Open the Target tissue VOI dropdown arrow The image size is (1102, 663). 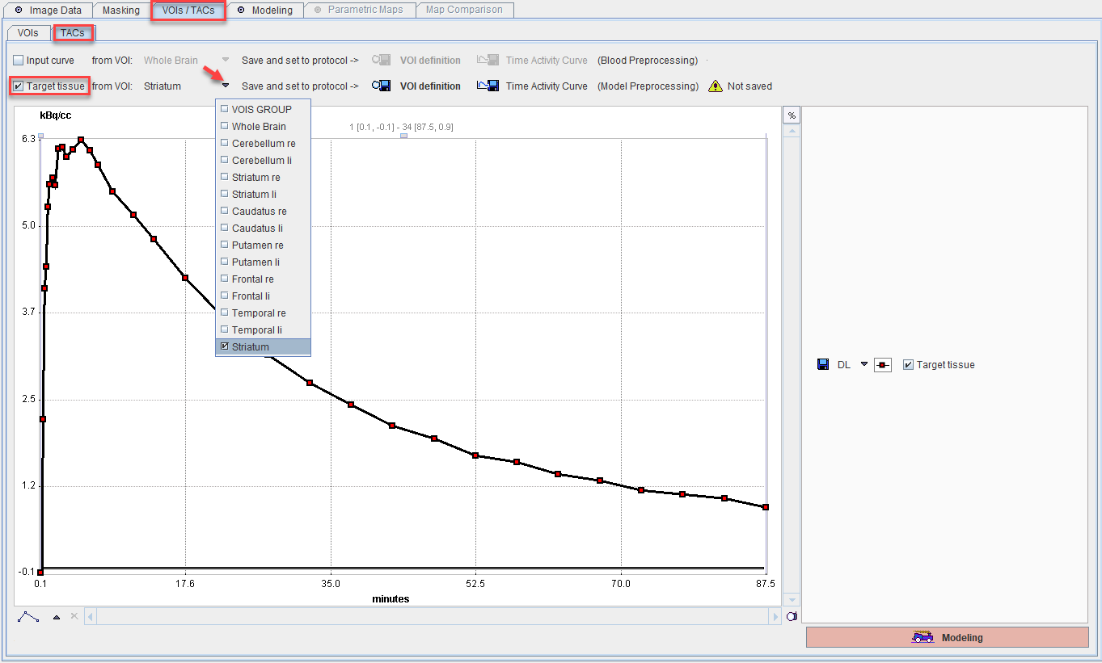click(x=226, y=86)
